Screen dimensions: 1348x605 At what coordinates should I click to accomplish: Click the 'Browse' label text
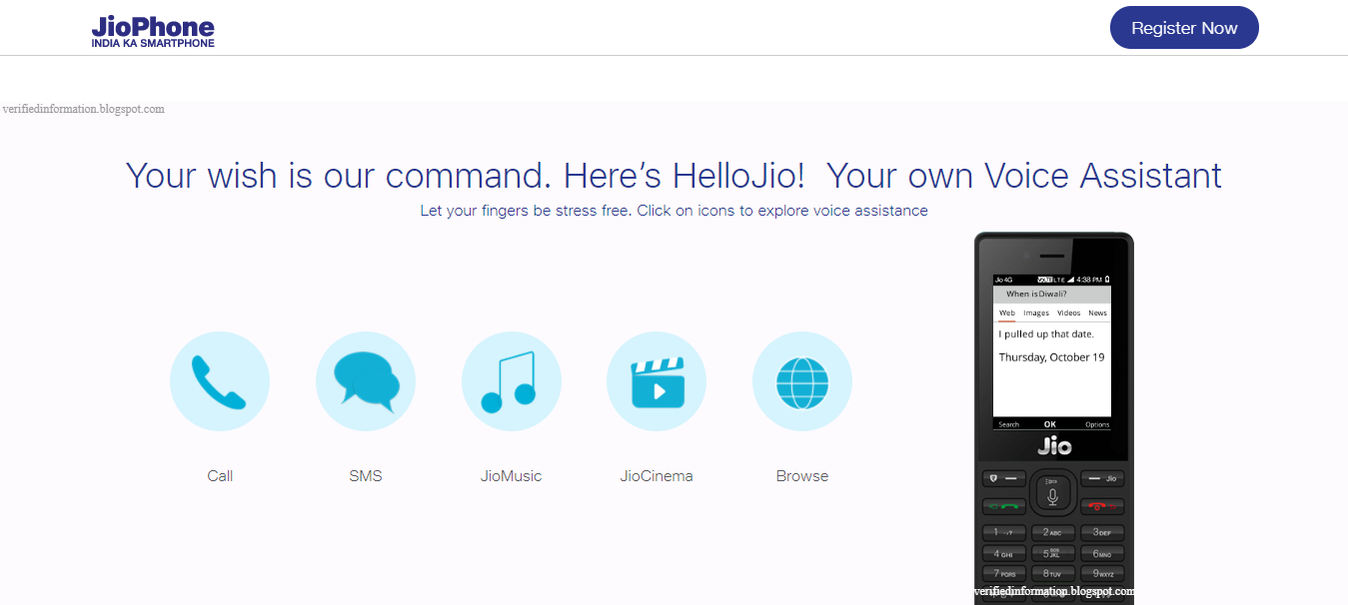pyautogui.click(x=802, y=476)
